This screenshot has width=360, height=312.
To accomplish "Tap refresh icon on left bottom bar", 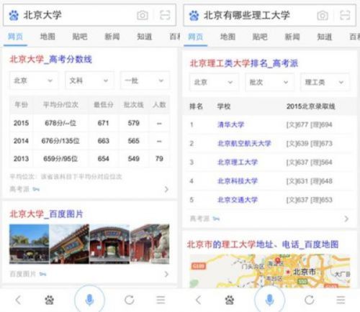I will [130, 300].
